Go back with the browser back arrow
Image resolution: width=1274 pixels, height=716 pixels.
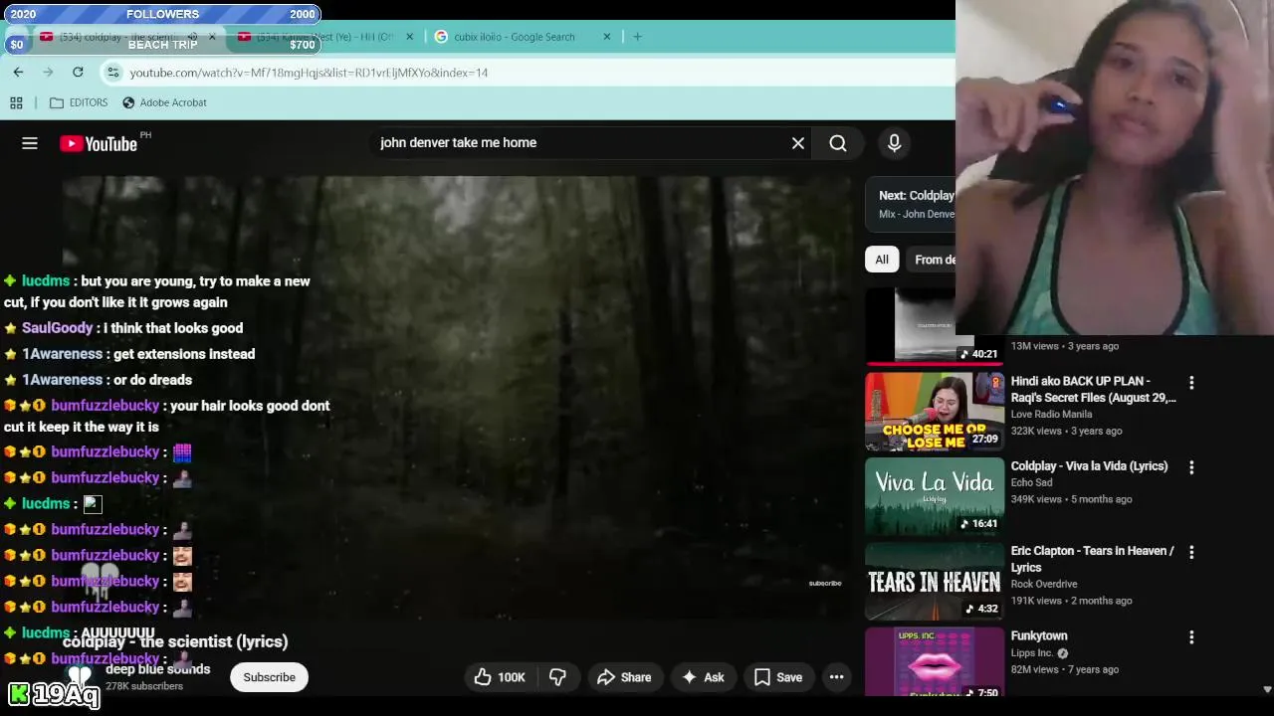(x=18, y=72)
